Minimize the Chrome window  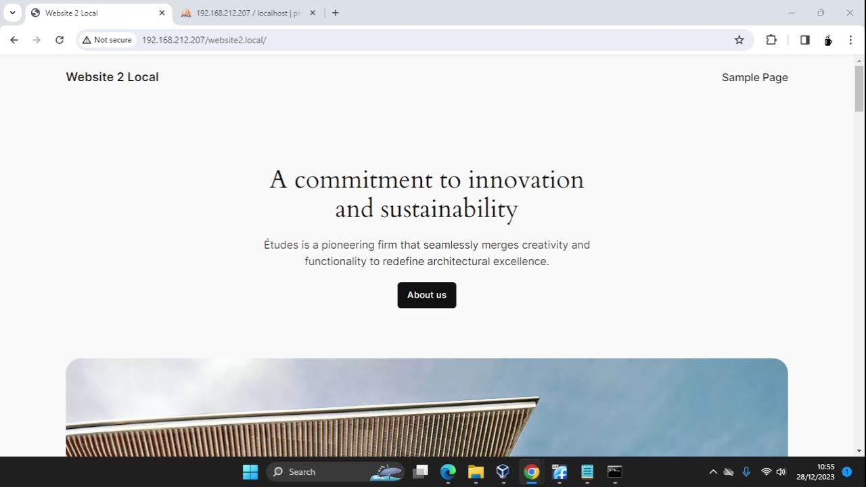[792, 13]
